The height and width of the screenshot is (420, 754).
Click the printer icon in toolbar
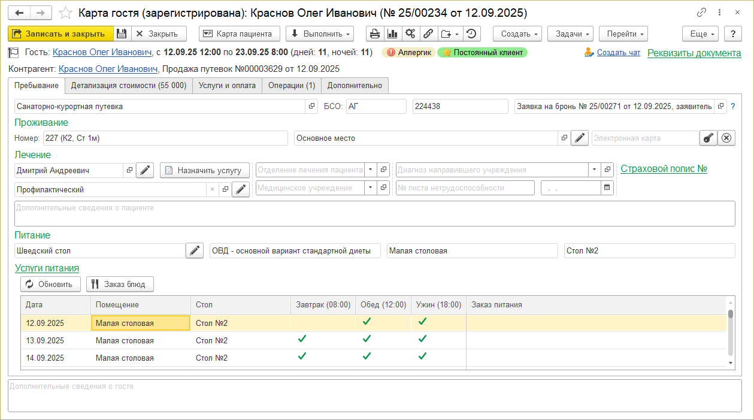coord(374,34)
